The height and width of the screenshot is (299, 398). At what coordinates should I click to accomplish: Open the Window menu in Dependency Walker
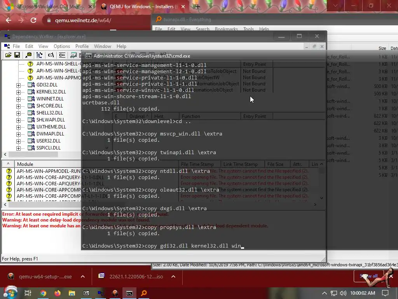(x=103, y=46)
